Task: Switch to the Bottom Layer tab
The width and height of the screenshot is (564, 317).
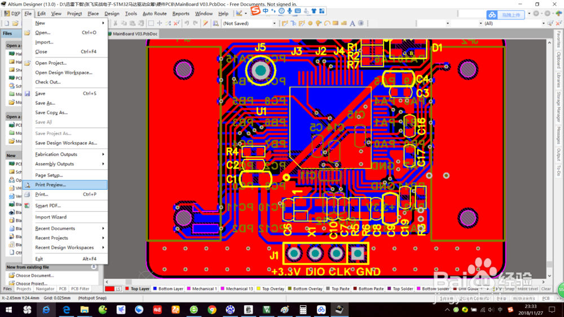Action: coord(168,289)
